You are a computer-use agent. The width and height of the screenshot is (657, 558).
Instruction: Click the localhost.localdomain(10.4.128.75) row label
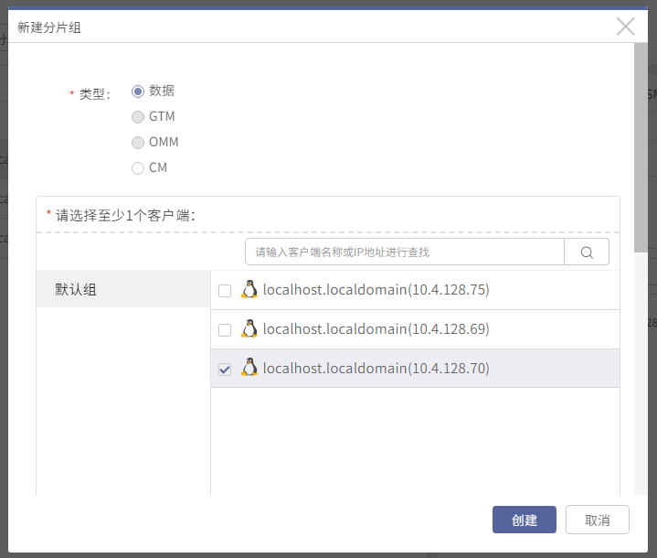pos(376,289)
